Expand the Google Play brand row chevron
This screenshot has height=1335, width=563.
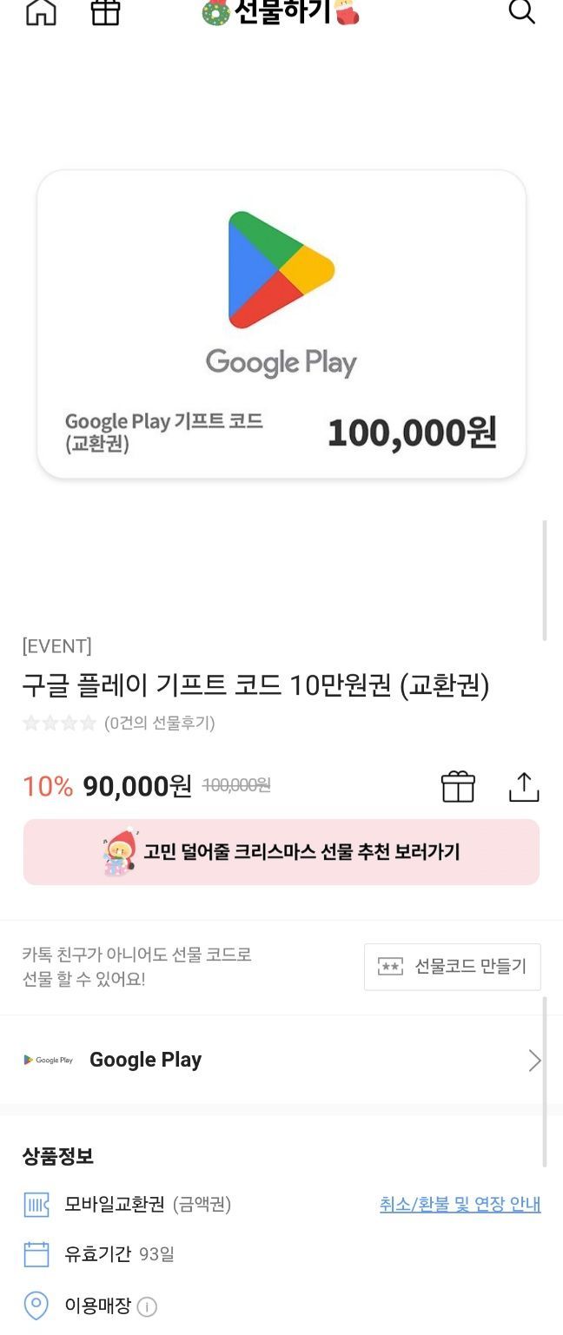(x=534, y=1061)
